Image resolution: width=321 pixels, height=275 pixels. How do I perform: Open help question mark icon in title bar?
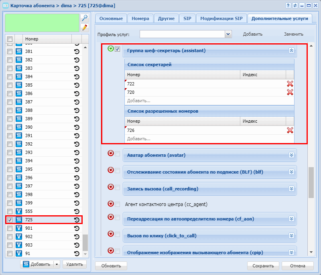point(288,6)
